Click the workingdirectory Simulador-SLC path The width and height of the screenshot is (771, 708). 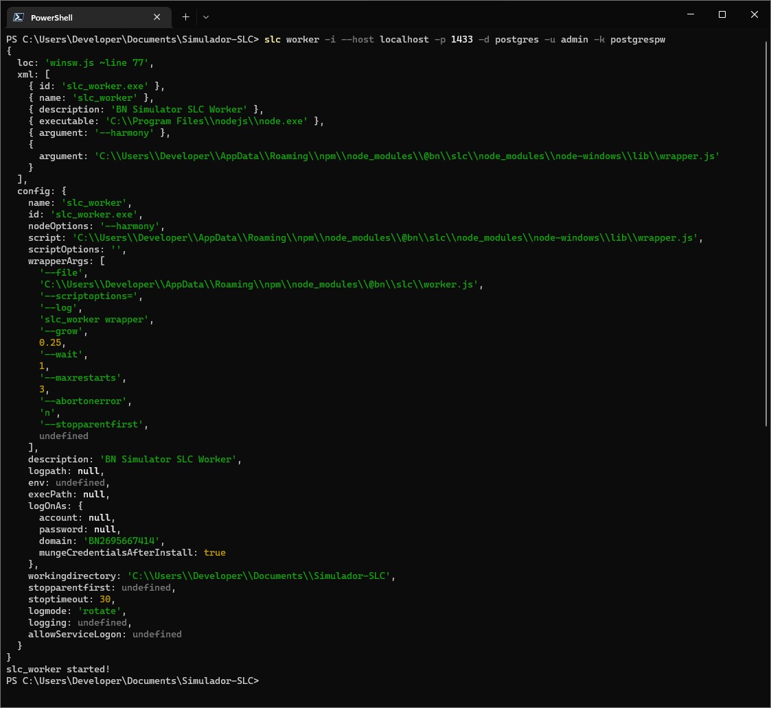pyautogui.click(x=260, y=576)
